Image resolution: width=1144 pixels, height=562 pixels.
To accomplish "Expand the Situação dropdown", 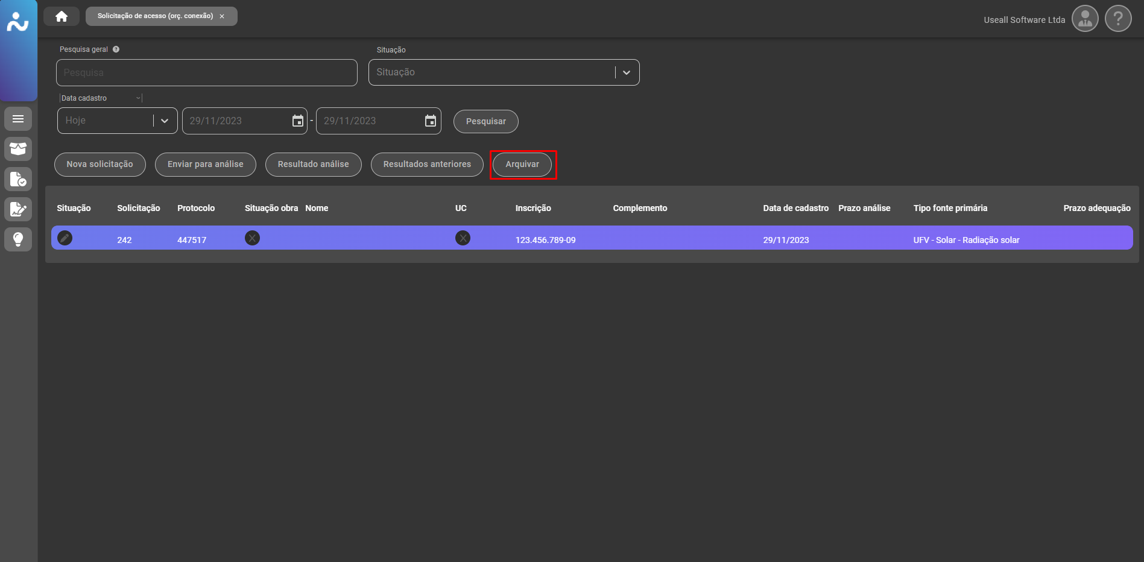I will click(627, 72).
